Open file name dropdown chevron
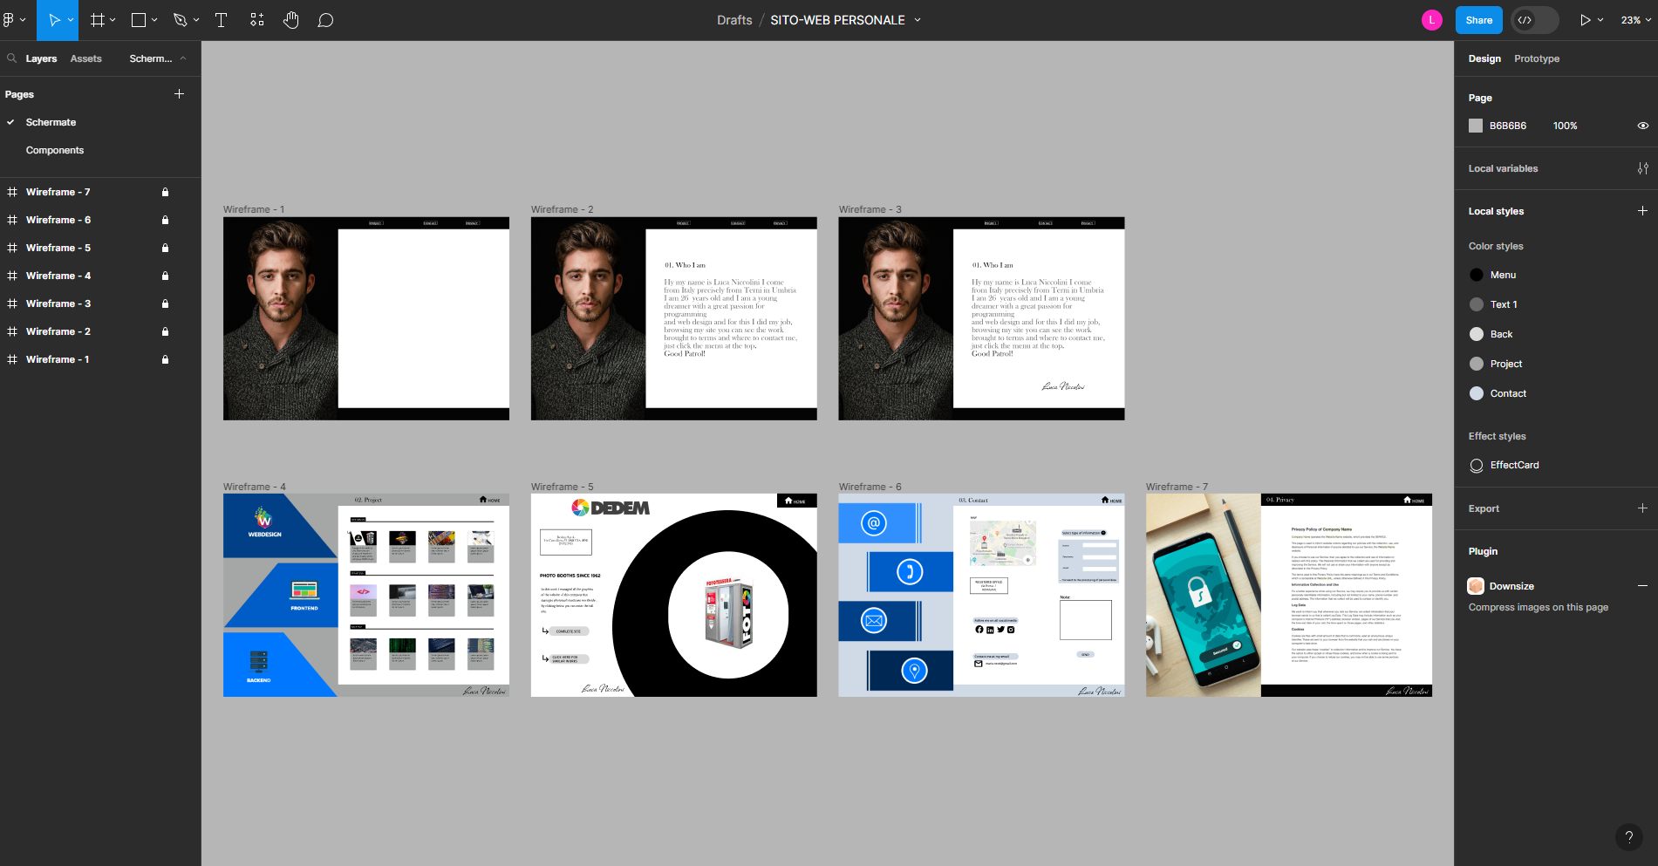Image resolution: width=1658 pixels, height=866 pixels. [918, 20]
